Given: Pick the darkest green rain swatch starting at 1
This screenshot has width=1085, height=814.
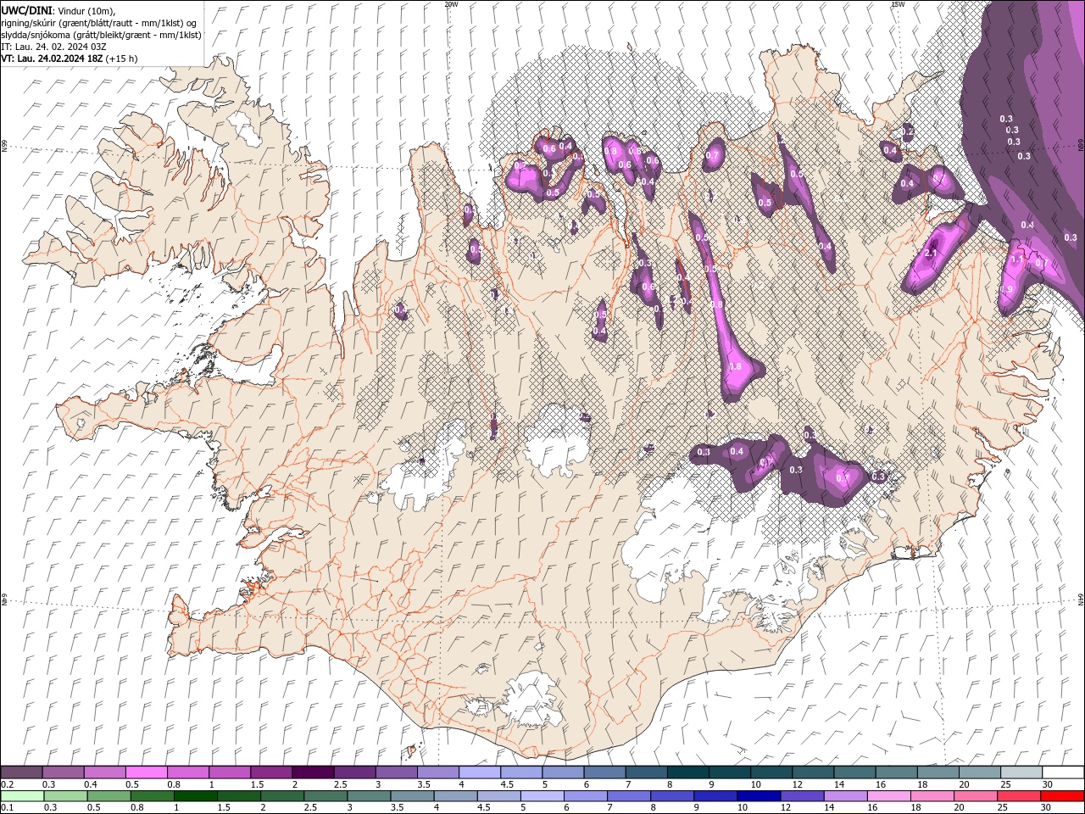Looking at the screenshot, I should [195, 796].
